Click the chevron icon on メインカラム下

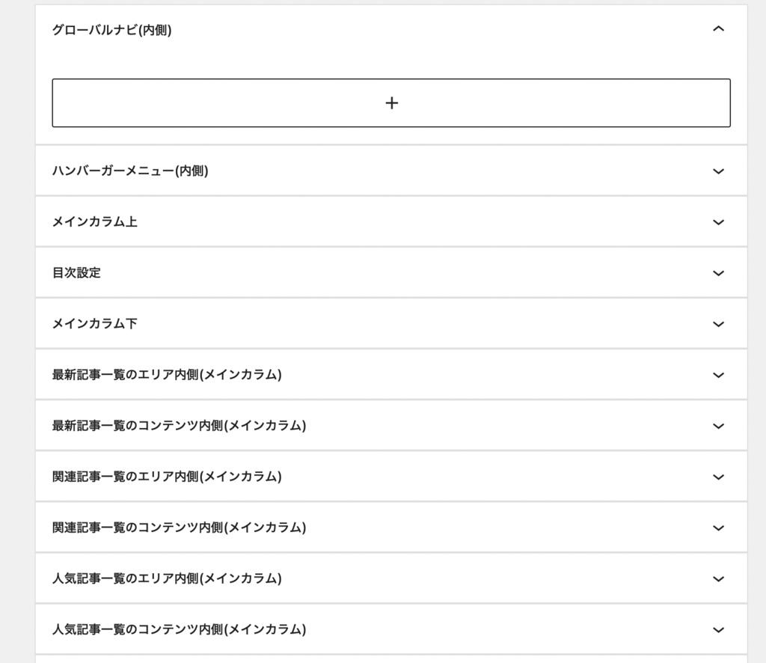click(x=718, y=323)
